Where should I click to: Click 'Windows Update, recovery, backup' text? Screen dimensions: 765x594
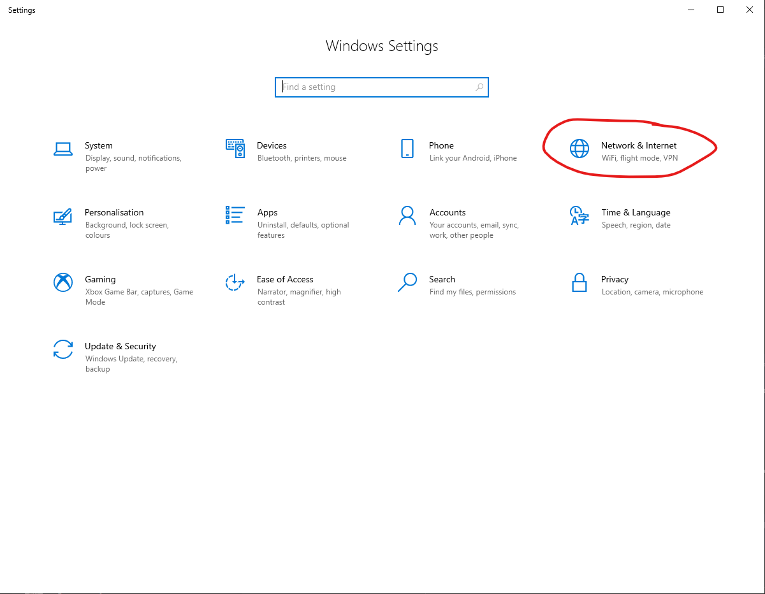point(131,364)
